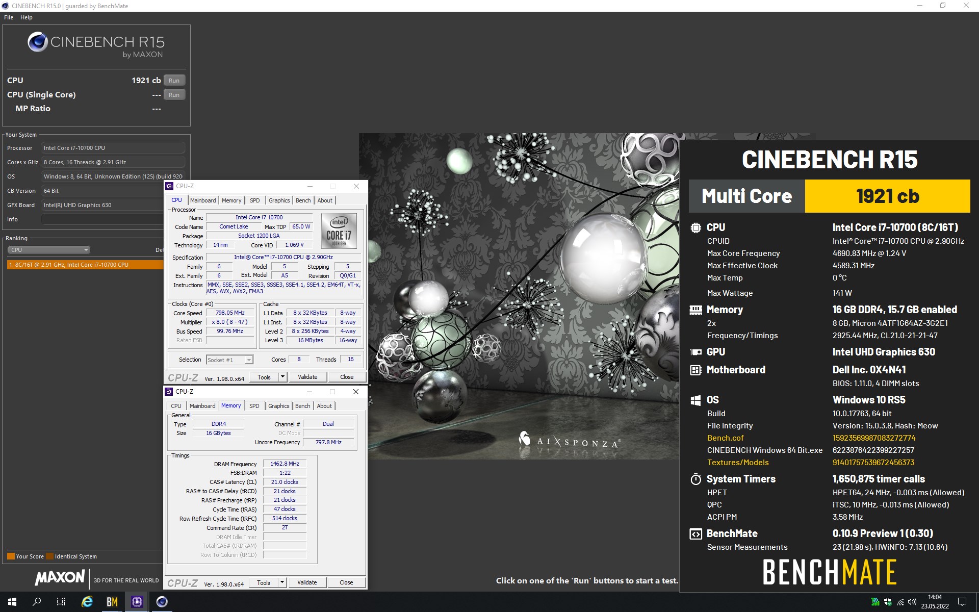Open Windows Start menu
This screenshot has width=979, height=612.
pyautogui.click(x=12, y=602)
